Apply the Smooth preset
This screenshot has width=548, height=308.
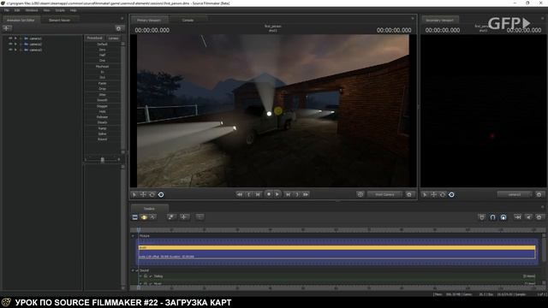click(103, 100)
